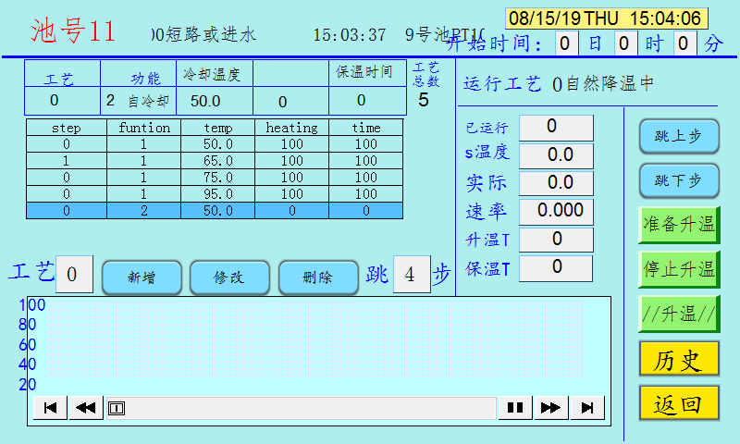Screen dimensions: 740x444
Task: Click 跳上步 to go to previous step
Action: (678, 136)
